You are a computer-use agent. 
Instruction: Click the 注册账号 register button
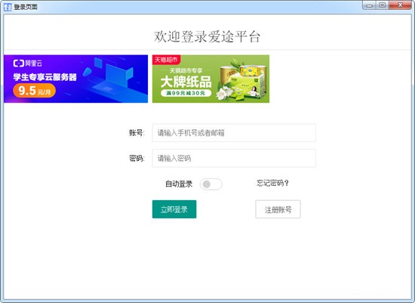[x=278, y=209]
